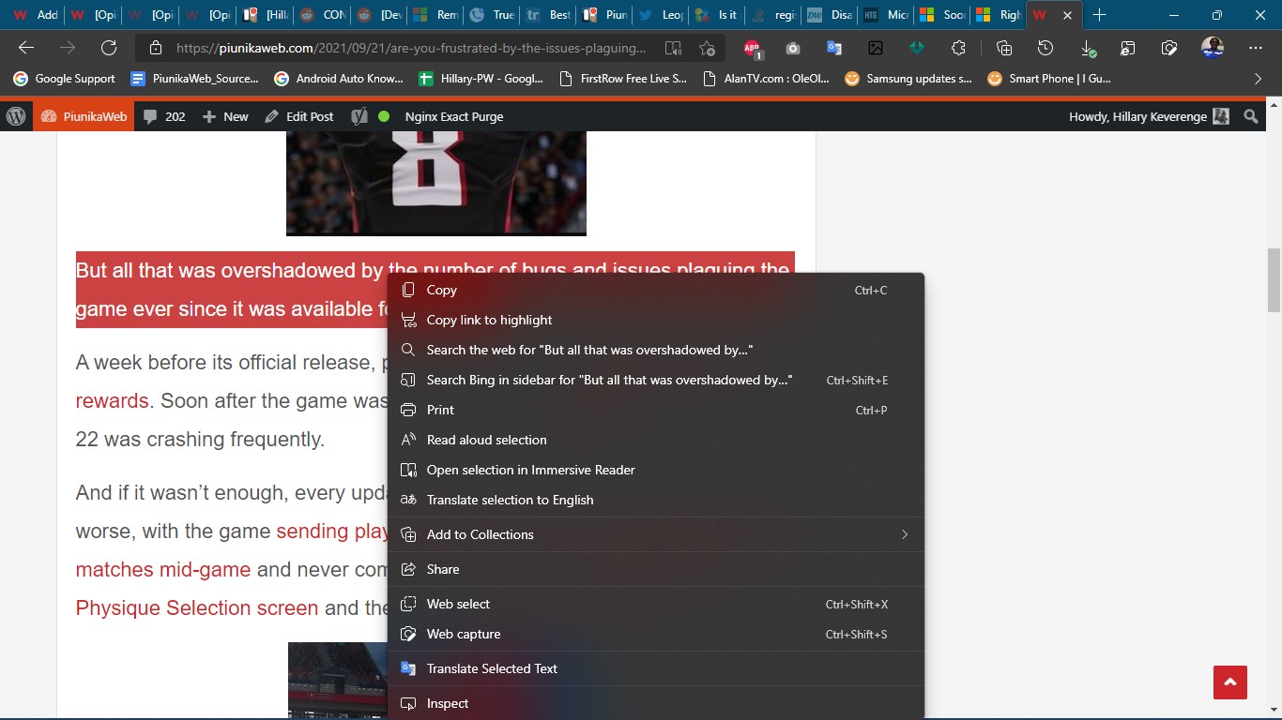Image resolution: width=1282 pixels, height=720 pixels.
Task: Select Copy link to highlight
Action: pos(656,321)
